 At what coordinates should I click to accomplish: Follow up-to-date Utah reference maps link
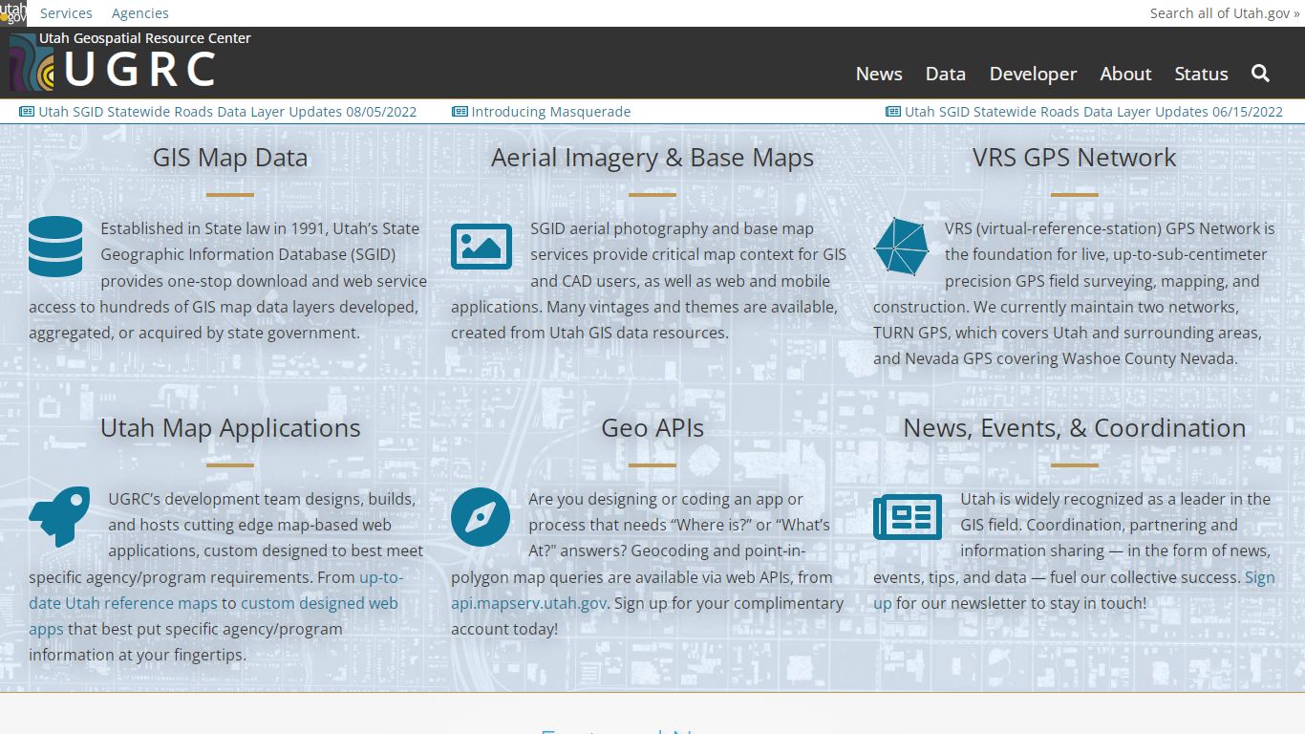pos(124,603)
